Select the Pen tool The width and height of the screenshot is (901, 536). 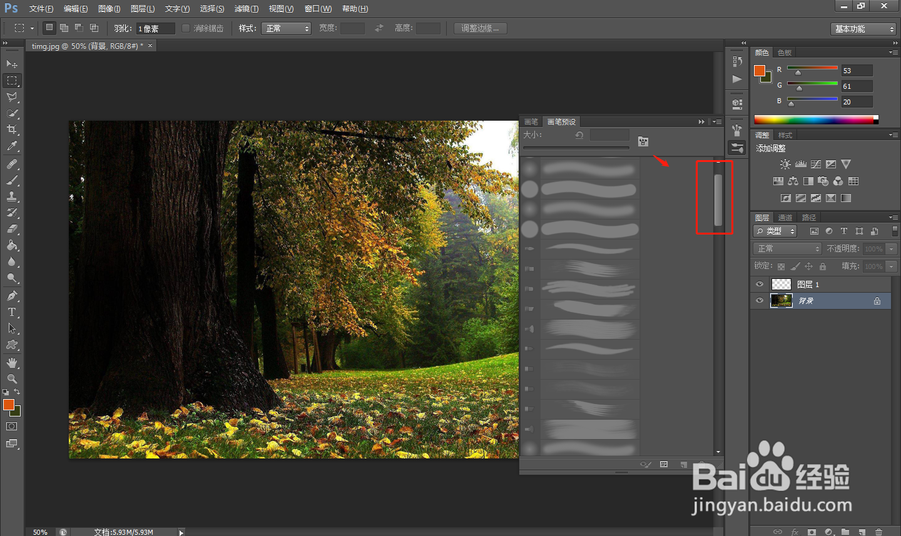pyautogui.click(x=12, y=296)
